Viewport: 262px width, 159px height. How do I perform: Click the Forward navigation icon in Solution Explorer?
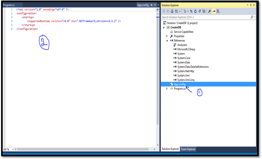[168, 11]
